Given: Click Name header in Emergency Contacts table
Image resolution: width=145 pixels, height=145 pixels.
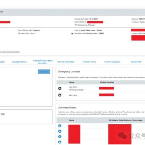Looking at the screenshot, I should click(71, 82).
